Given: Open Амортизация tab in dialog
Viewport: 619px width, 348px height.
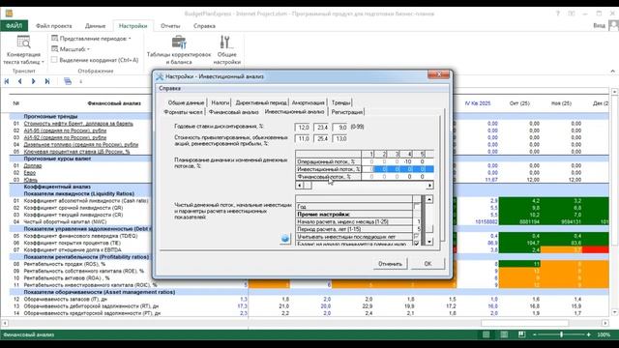Looking at the screenshot, I should [x=309, y=102].
